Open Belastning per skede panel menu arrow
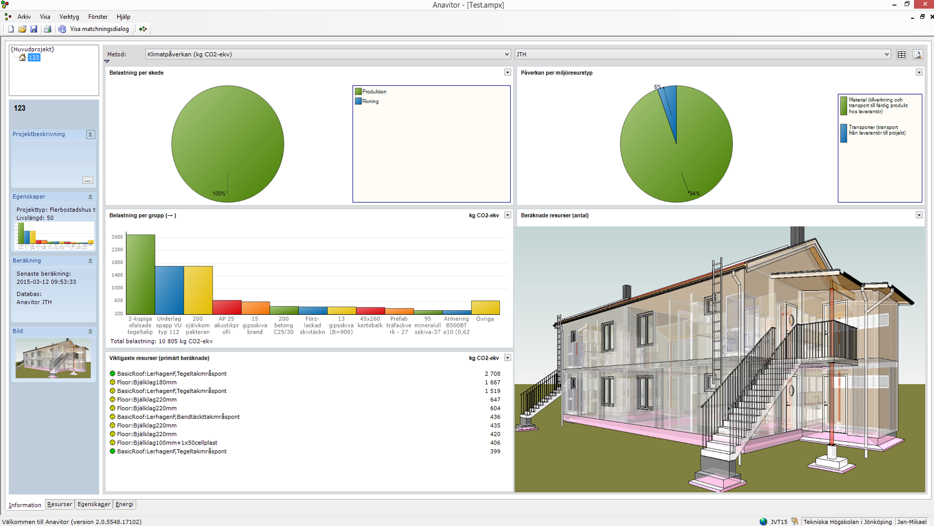This screenshot has height=526, width=934. (x=507, y=72)
